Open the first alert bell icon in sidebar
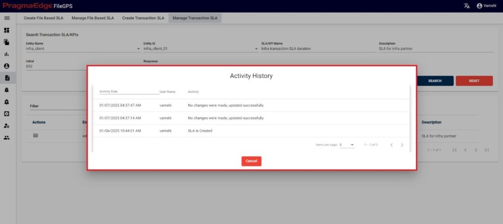This screenshot has height=224, width=503. tap(7, 90)
